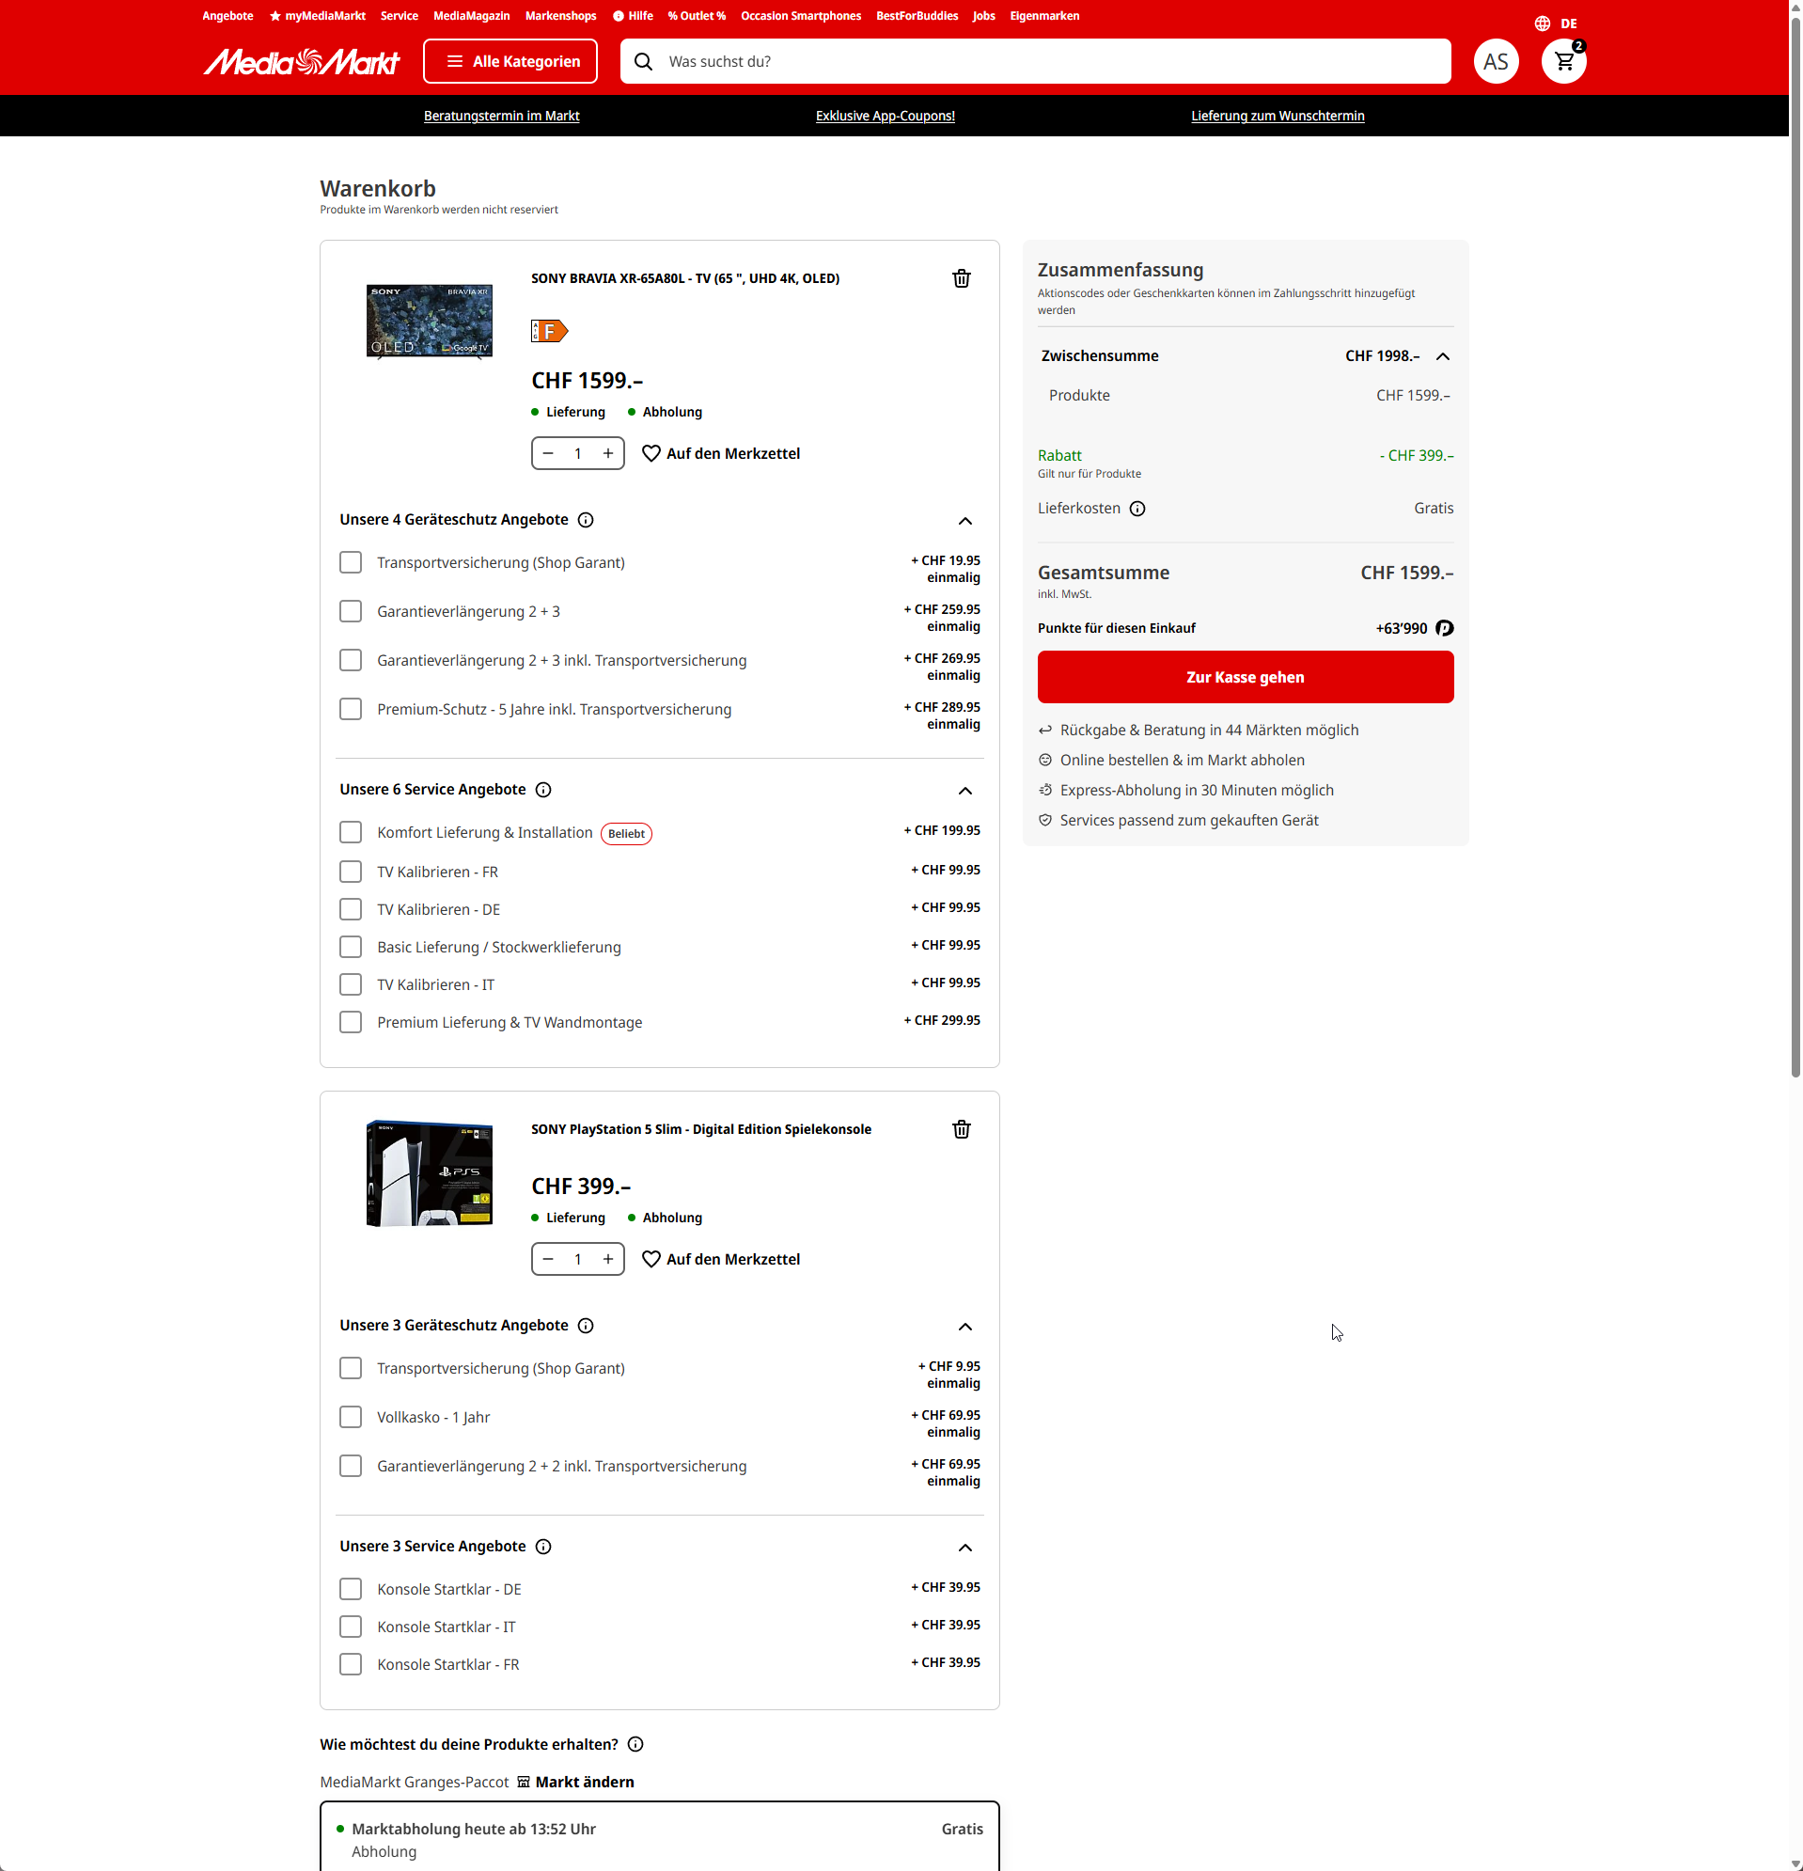1803x1871 pixels.
Task: Select Marktabholung heute ab 13:52 Uhr option
Action: coord(660,1838)
